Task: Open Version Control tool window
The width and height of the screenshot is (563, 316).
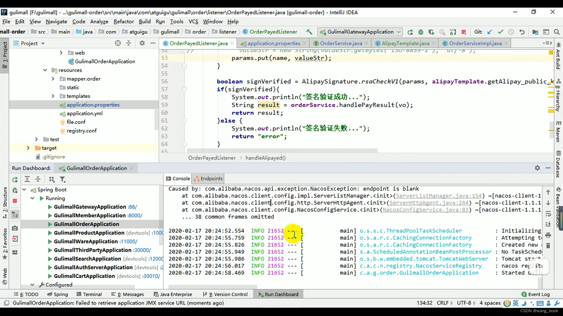Action: tap(225, 294)
